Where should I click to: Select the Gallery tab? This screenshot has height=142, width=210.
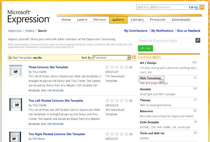click(118, 20)
